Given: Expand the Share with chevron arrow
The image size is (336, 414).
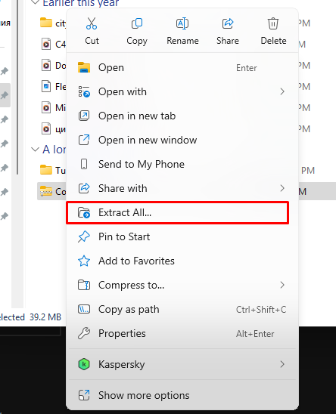Looking at the screenshot, I should 282,188.
